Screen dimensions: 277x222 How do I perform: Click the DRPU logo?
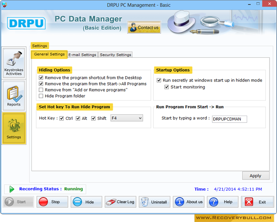[x=26, y=23]
